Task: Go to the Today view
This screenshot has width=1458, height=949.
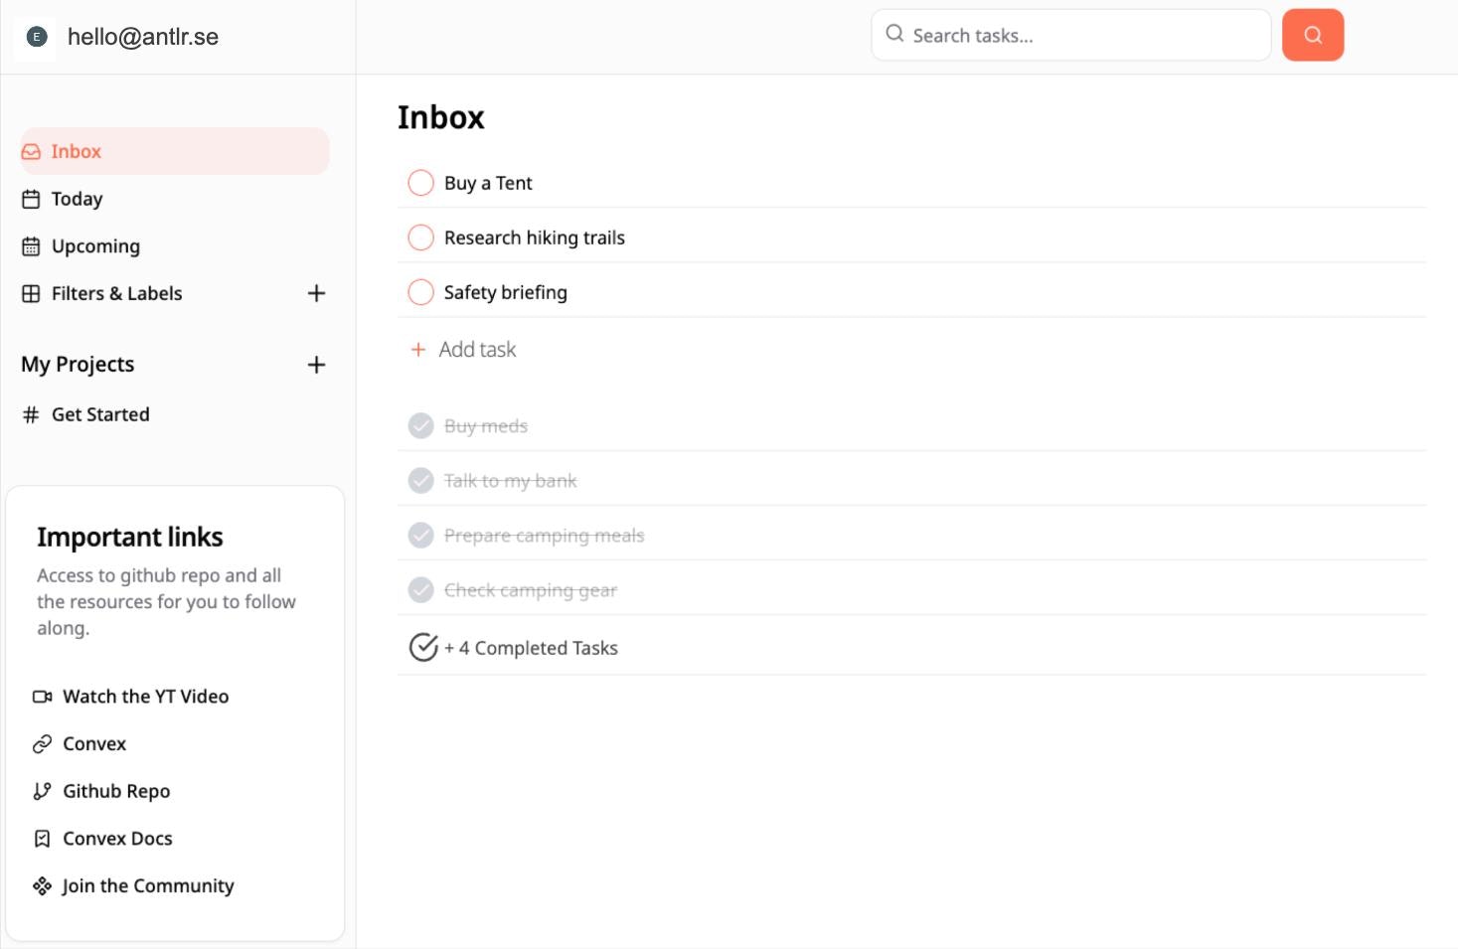Action: pos(77,199)
